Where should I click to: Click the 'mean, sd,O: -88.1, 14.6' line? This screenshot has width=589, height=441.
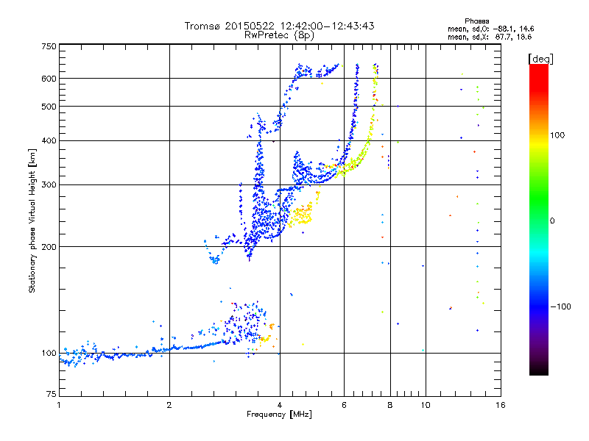click(x=490, y=29)
